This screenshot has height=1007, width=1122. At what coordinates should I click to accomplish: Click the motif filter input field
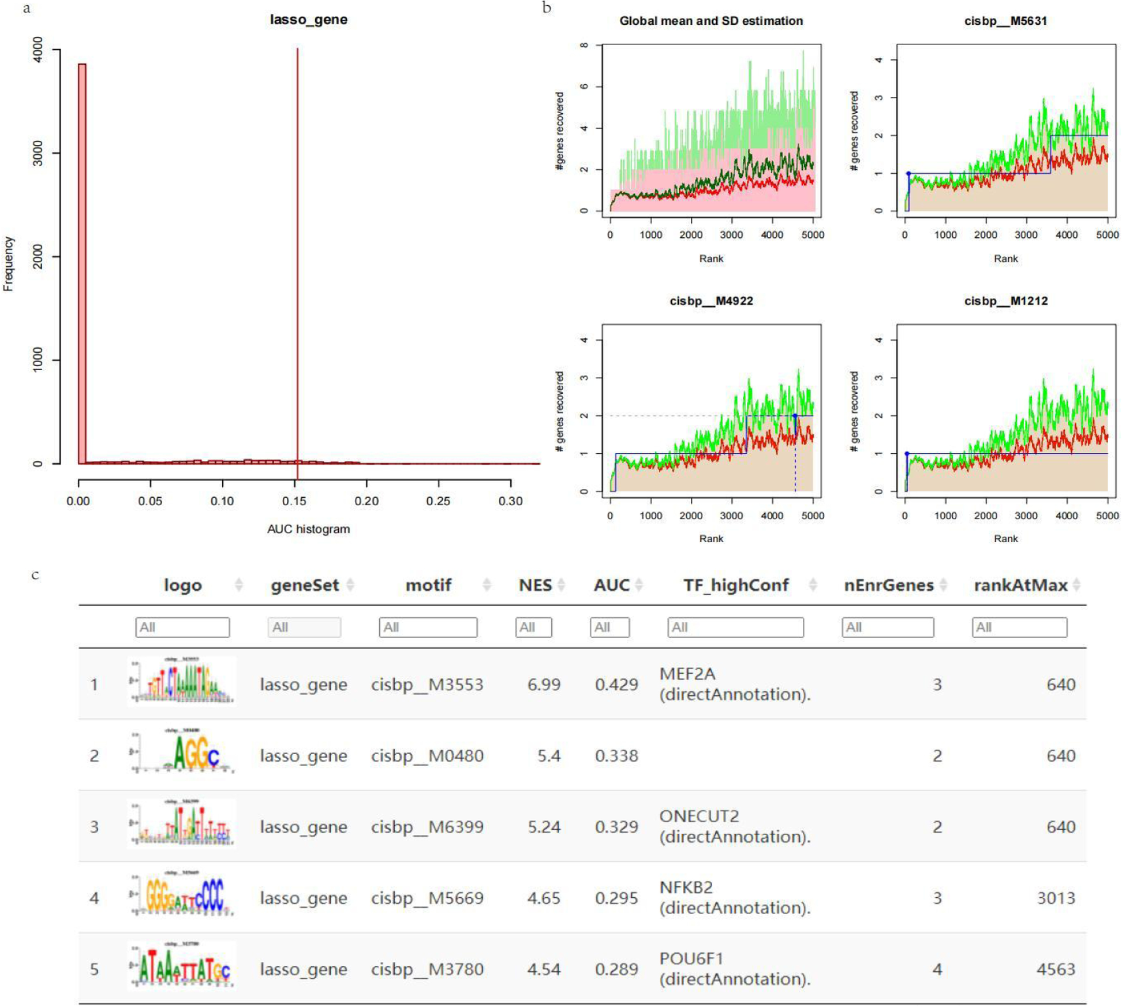tap(428, 627)
